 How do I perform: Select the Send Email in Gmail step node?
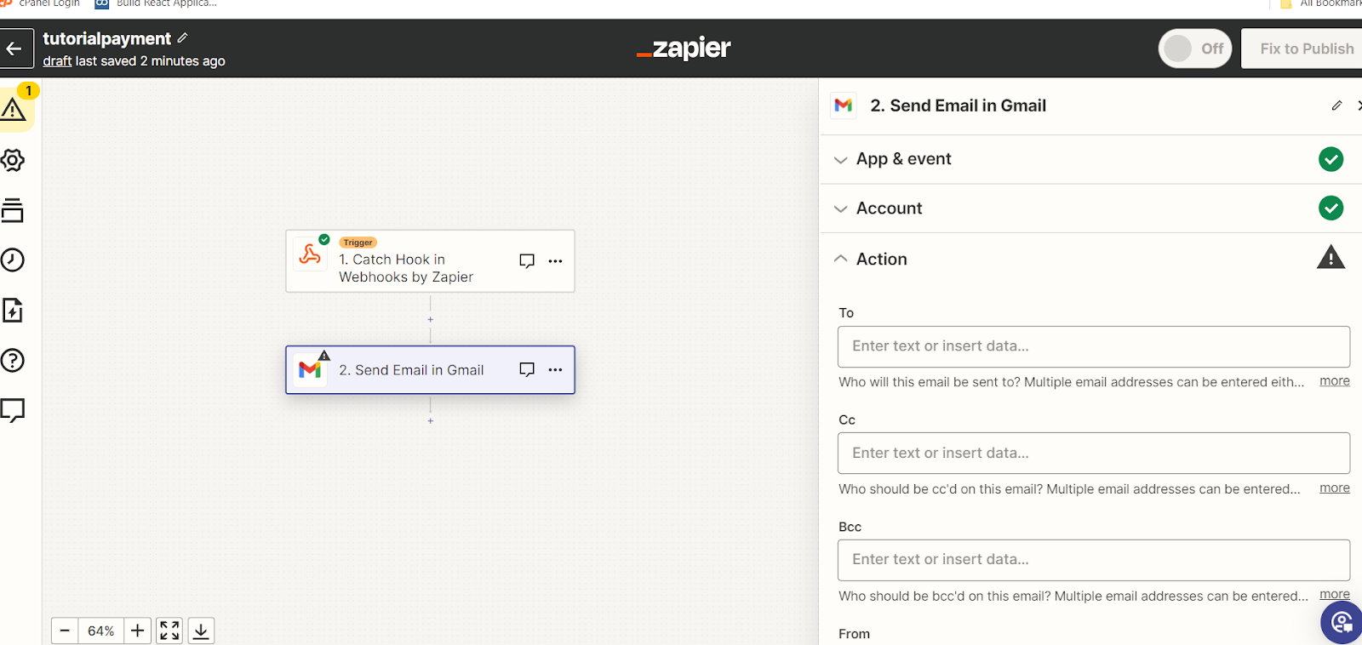tap(430, 370)
